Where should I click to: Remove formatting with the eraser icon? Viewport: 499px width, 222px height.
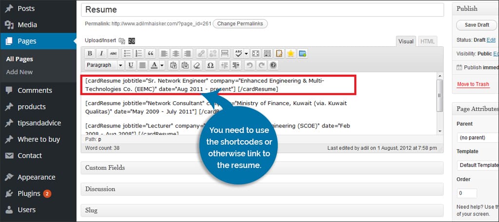pyautogui.click(x=197, y=65)
